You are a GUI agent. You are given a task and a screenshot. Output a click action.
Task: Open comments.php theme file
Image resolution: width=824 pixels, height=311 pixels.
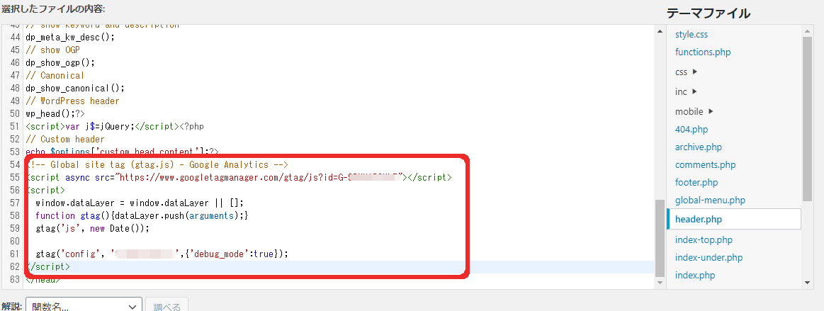(x=705, y=164)
